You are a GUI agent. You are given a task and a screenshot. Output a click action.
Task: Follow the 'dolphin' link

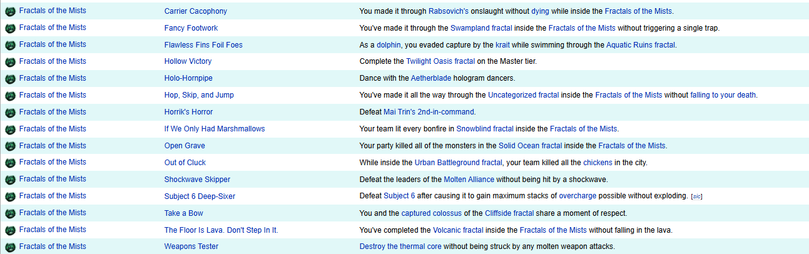point(390,45)
